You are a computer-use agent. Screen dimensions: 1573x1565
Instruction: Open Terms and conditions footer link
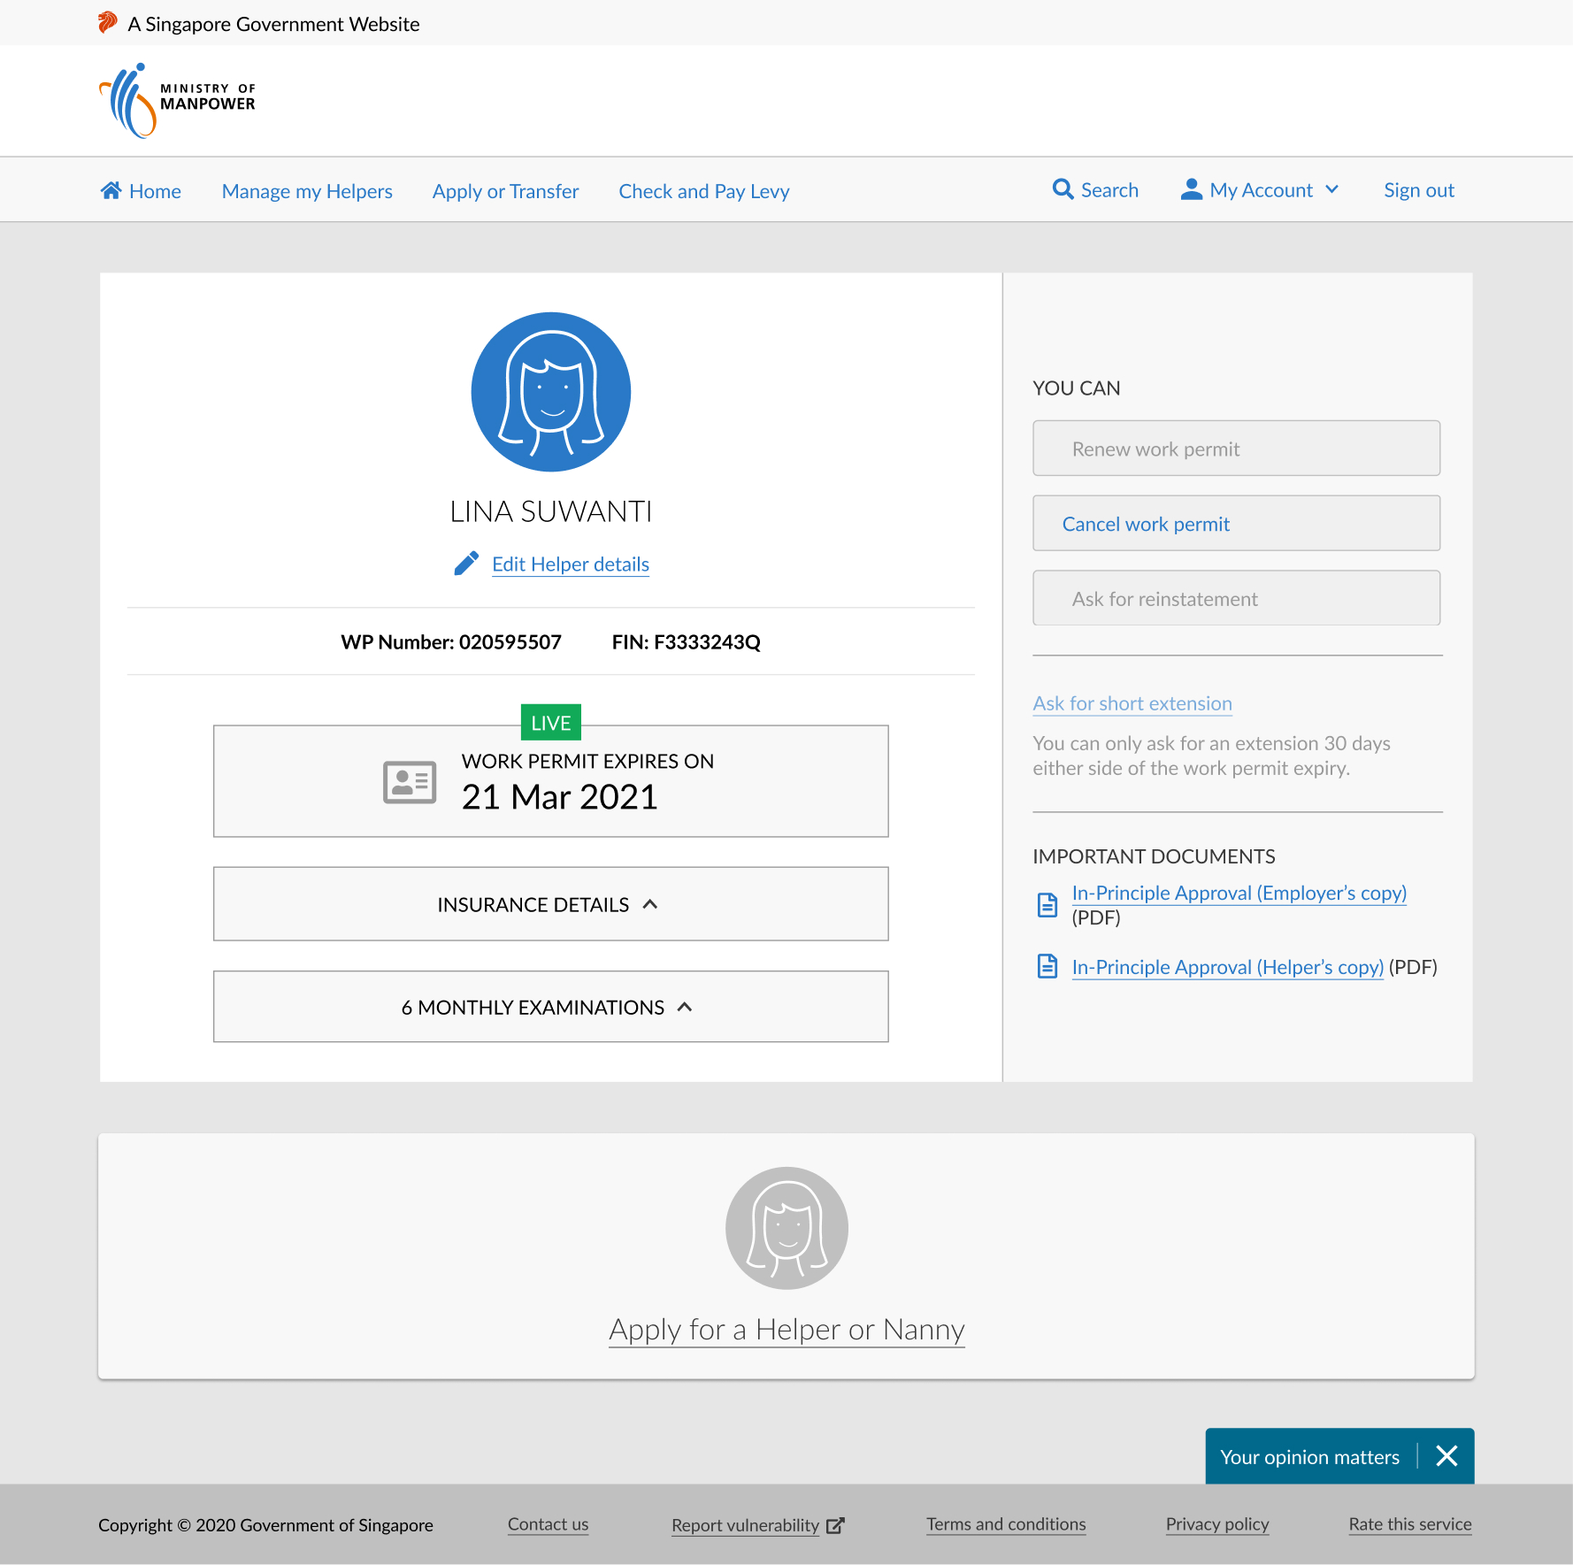[x=1006, y=1524]
